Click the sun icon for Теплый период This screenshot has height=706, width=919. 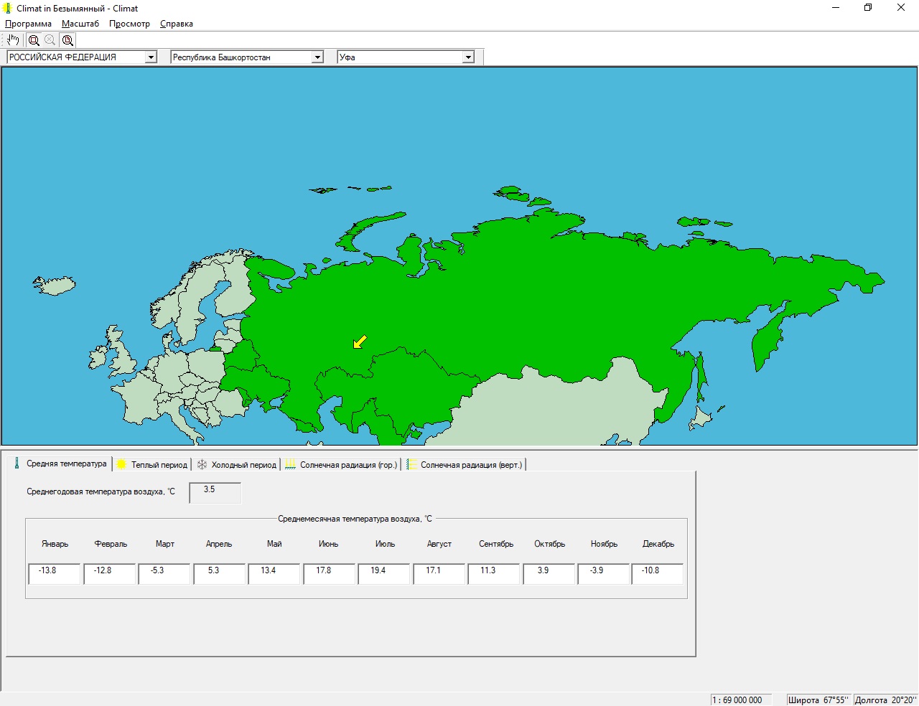(121, 464)
